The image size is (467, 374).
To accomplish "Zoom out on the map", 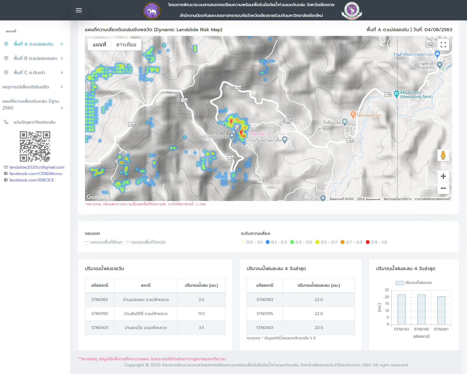I will tap(443, 188).
